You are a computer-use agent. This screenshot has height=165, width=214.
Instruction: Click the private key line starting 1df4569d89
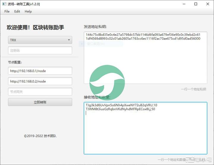[143, 38]
